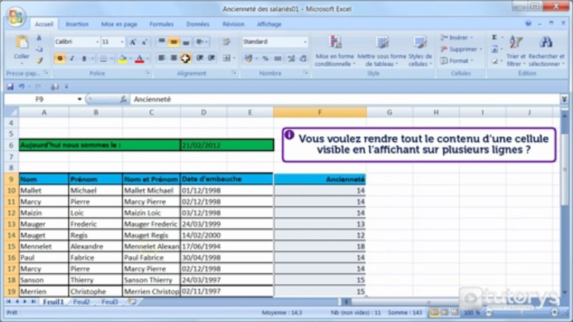Image resolution: width=573 pixels, height=322 pixels.
Task: Click the Insérer button in Cellules
Action: (x=457, y=38)
